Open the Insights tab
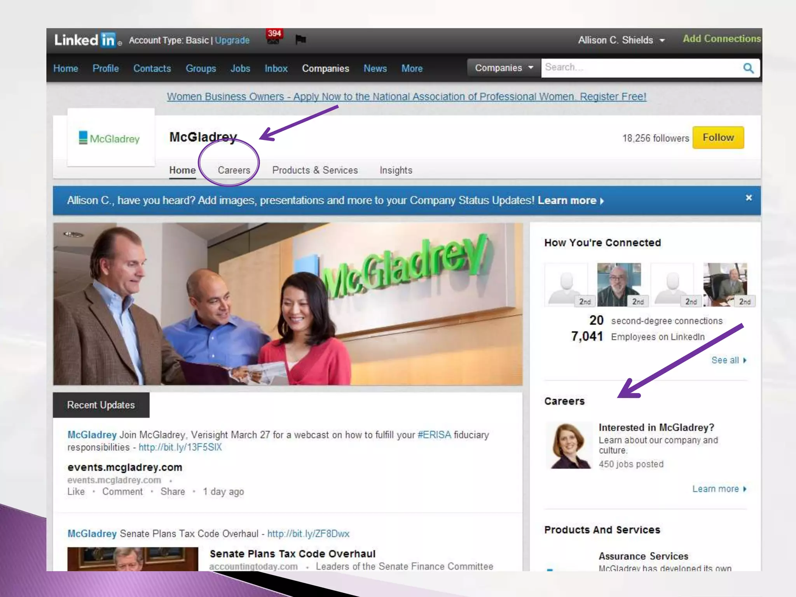The width and height of the screenshot is (796, 597). [396, 170]
